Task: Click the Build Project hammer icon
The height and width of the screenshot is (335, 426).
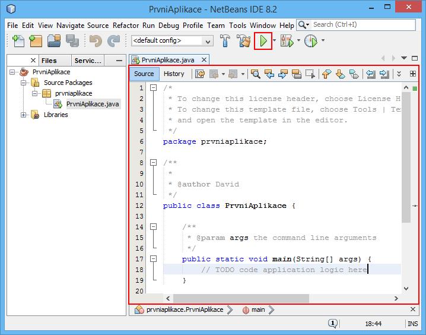Action: pyautogui.click(x=225, y=41)
